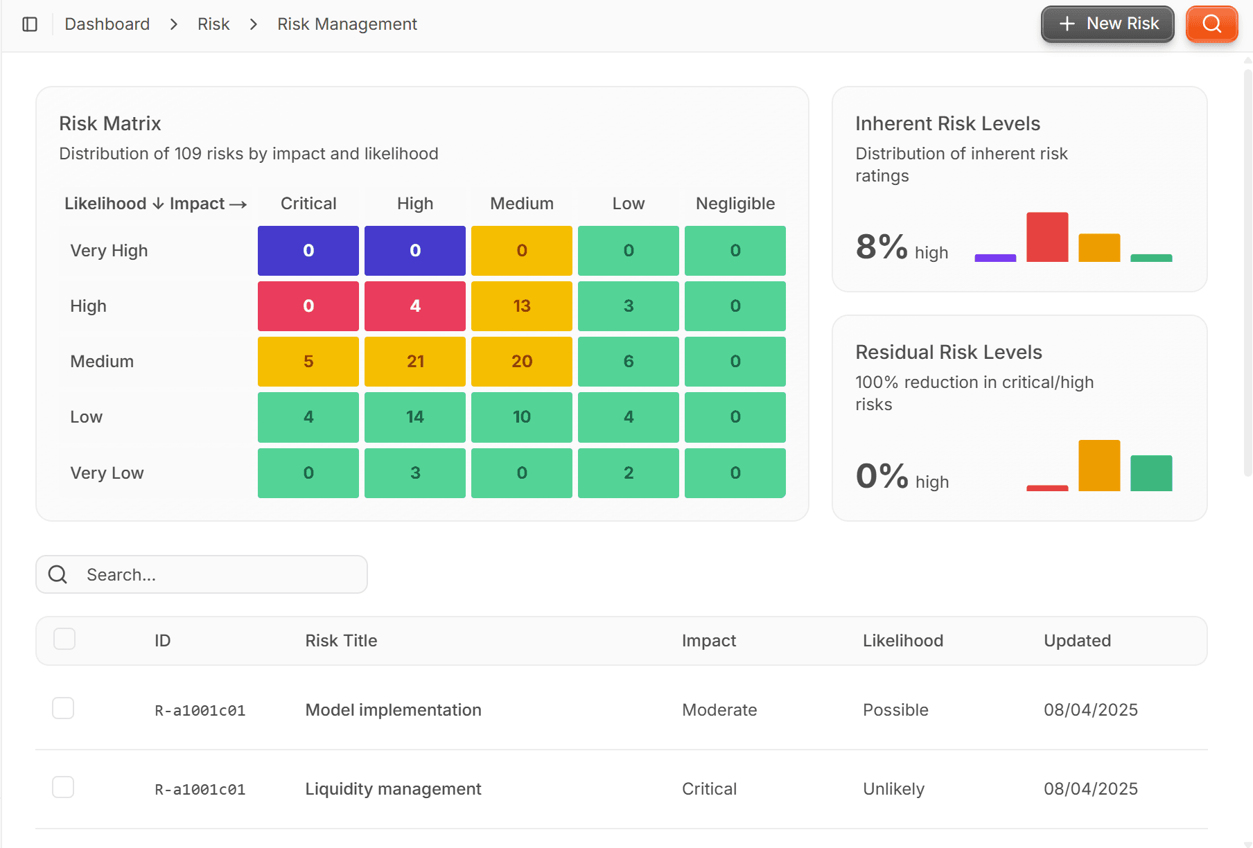
Task: Select the header select-all checkbox
Action: tap(64, 639)
